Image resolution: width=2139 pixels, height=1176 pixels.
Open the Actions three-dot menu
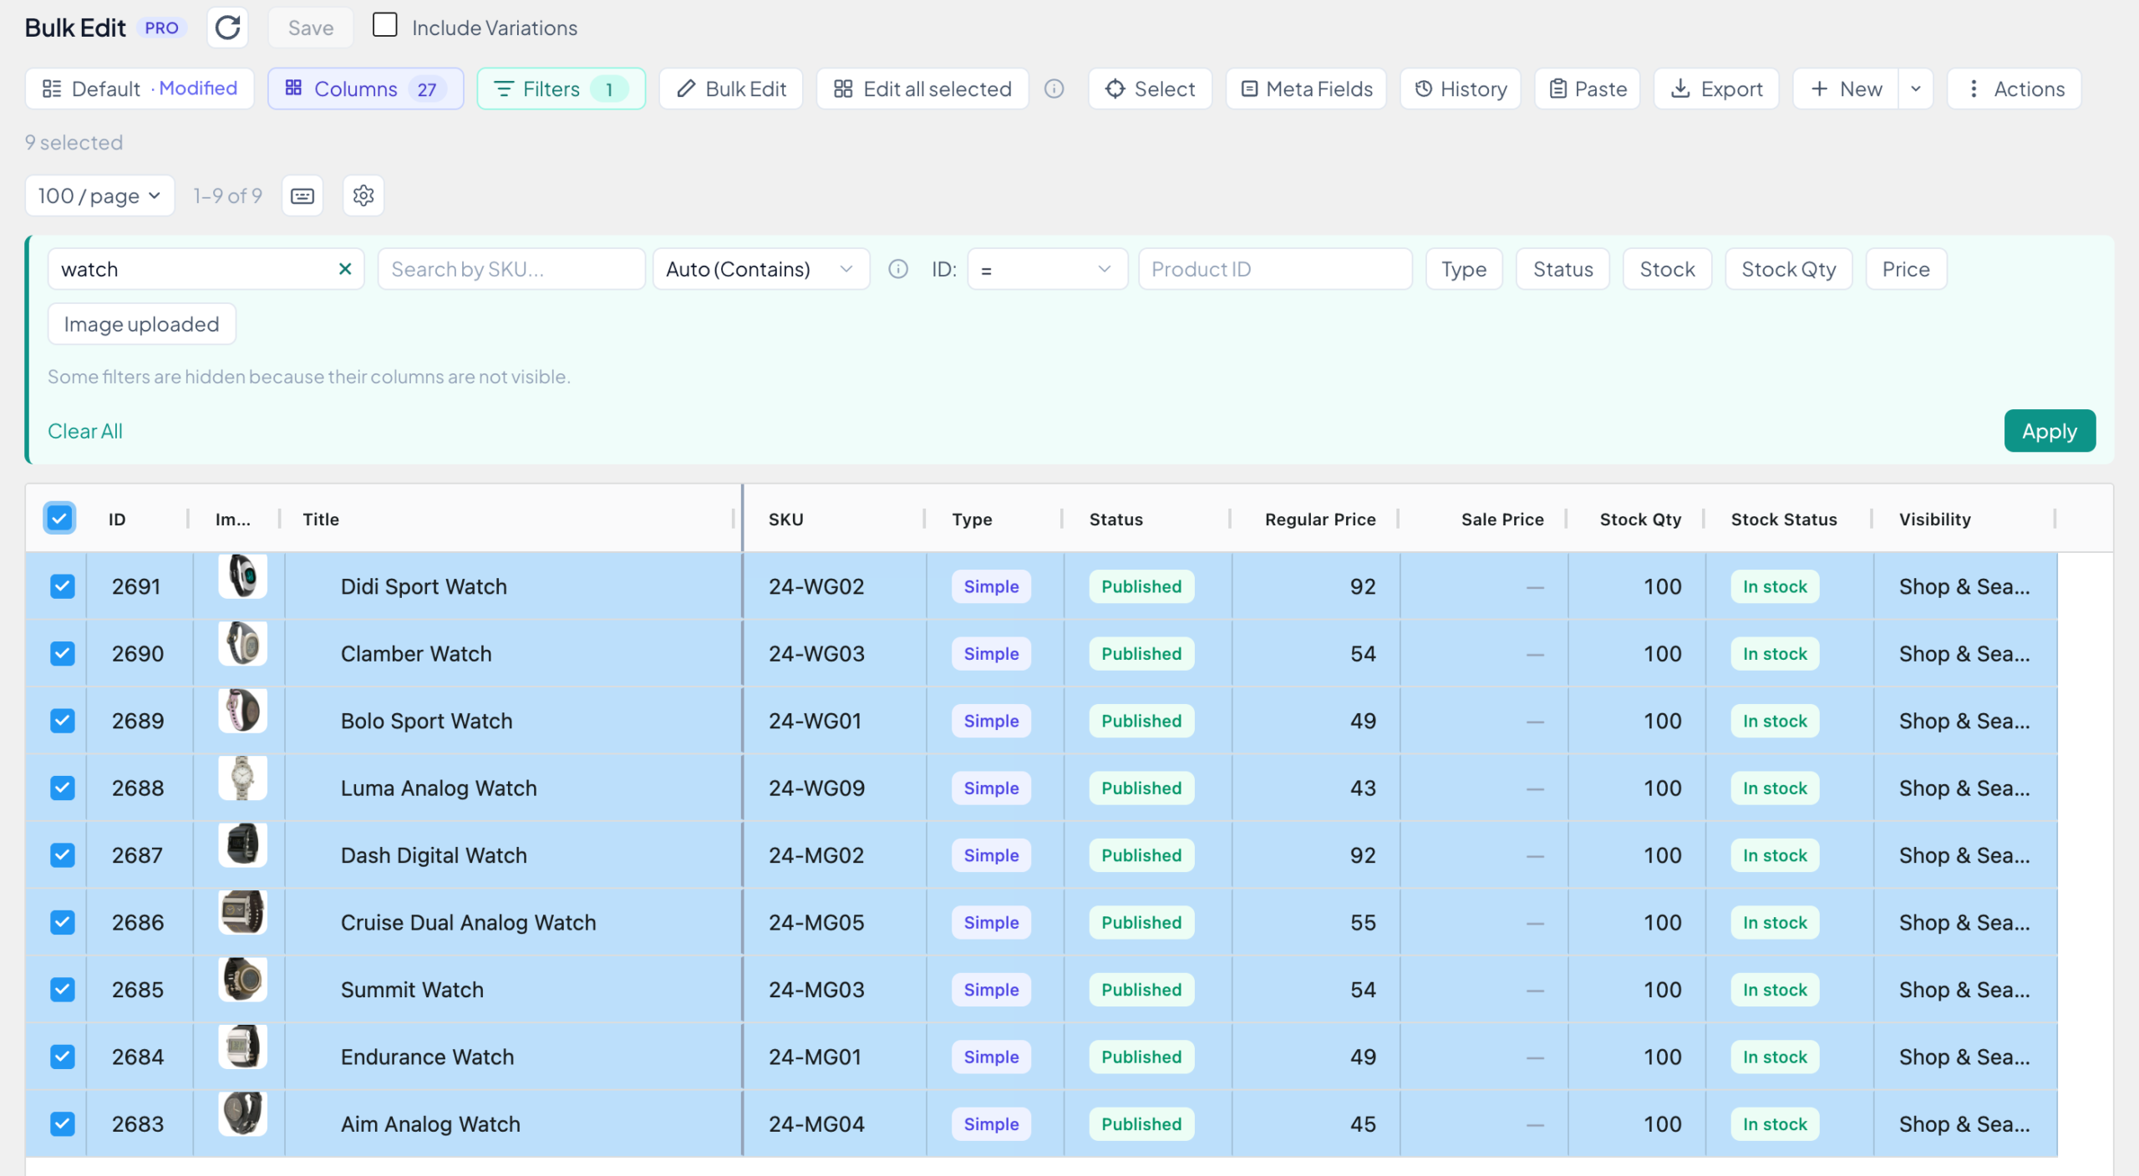2014,89
